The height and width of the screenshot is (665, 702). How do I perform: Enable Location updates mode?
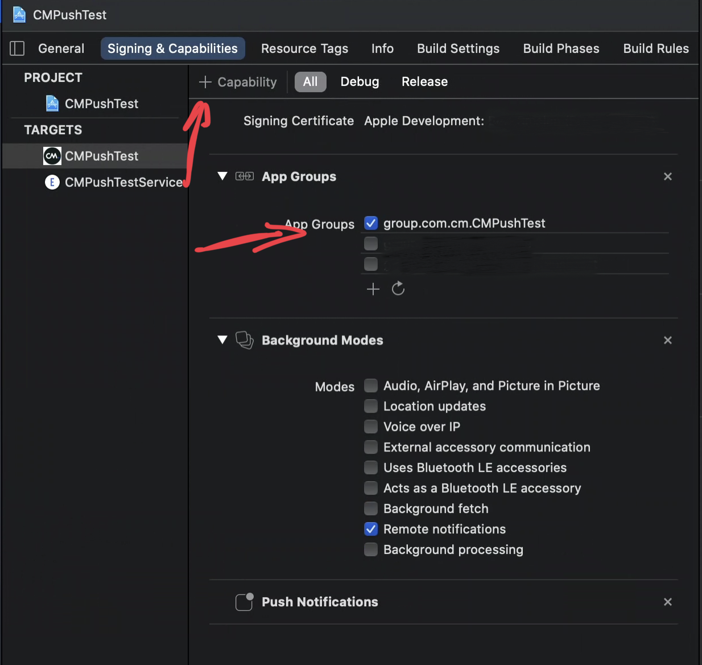[371, 406]
